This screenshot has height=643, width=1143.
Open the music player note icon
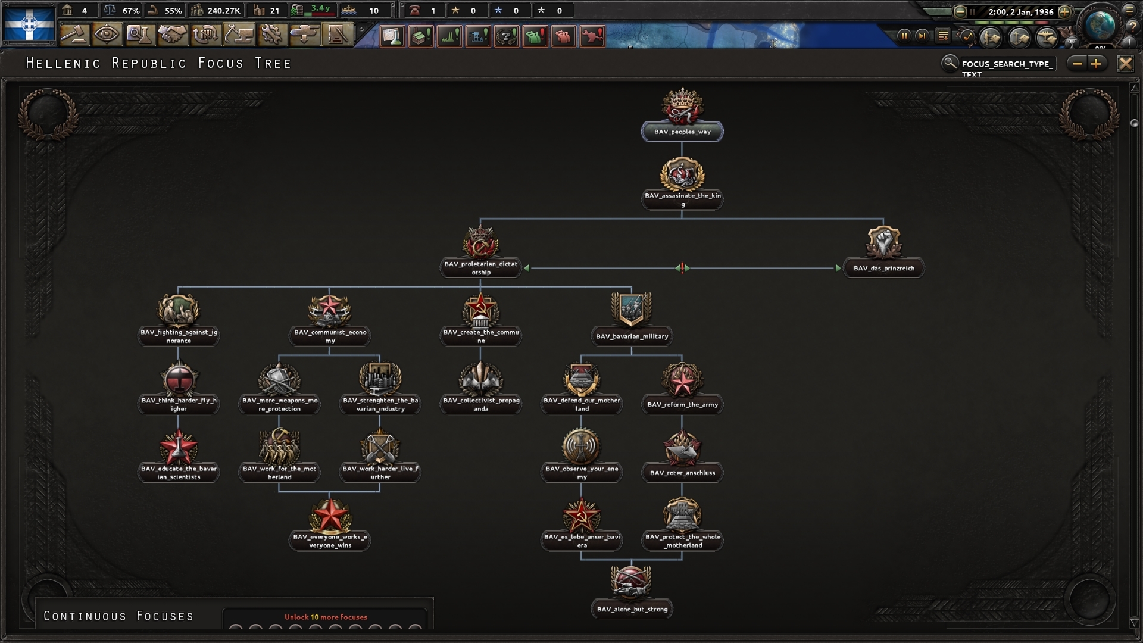(x=968, y=37)
